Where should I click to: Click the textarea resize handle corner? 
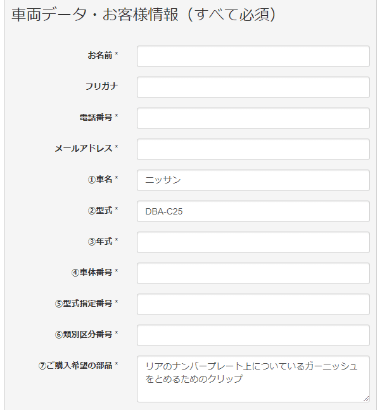coord(366,398)
